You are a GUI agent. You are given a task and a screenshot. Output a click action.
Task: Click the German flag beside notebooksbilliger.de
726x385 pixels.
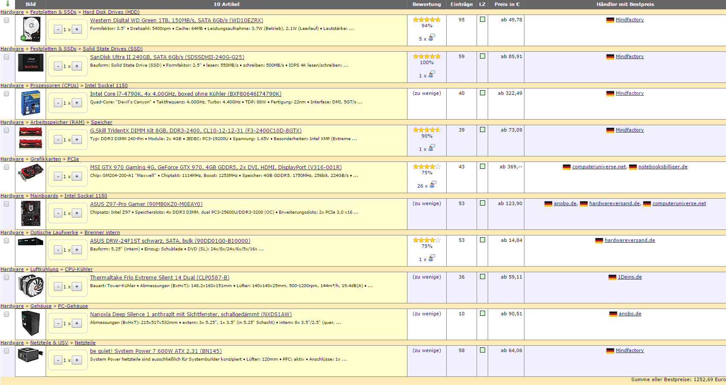click(633, 167)
